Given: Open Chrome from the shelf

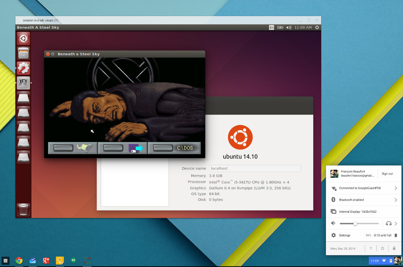Looking at the screenshot, I should (x=19, y=261).
